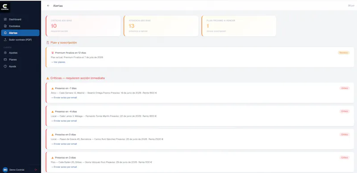
Task: Go to Ajustes
Action: [x=20, y=53]
